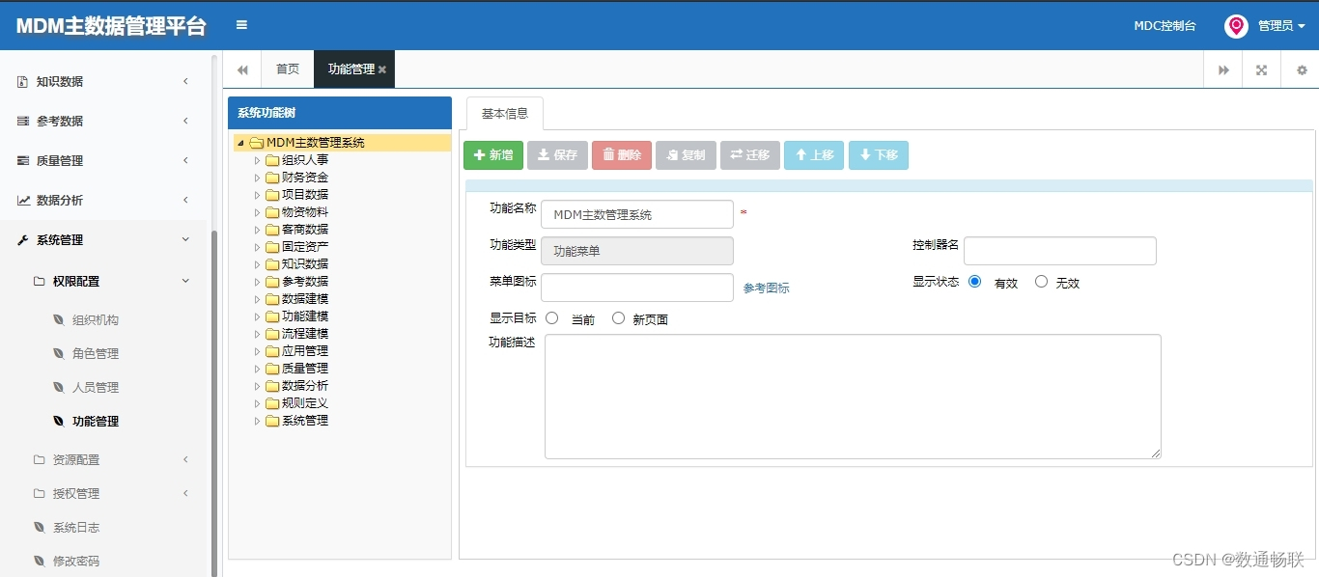
Task: Expand the 客商数据 tree node arrow
Action: point(257,230)
